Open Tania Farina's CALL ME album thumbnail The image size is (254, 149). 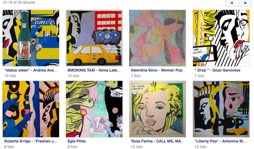158,109
